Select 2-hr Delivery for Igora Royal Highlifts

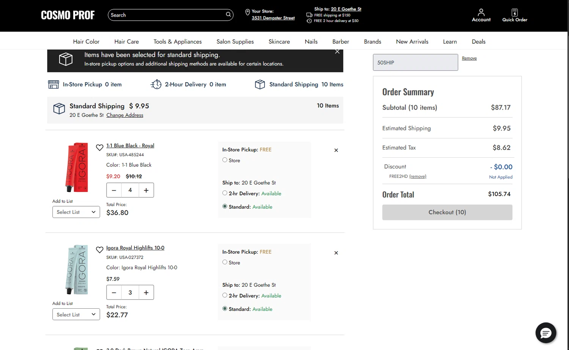point(225,295)
